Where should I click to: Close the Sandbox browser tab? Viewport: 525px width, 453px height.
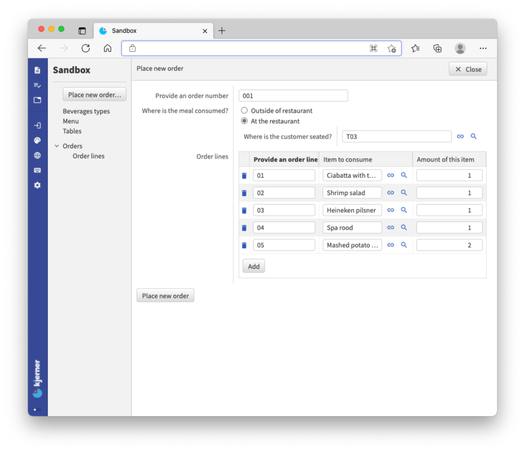tap(205, 31)
